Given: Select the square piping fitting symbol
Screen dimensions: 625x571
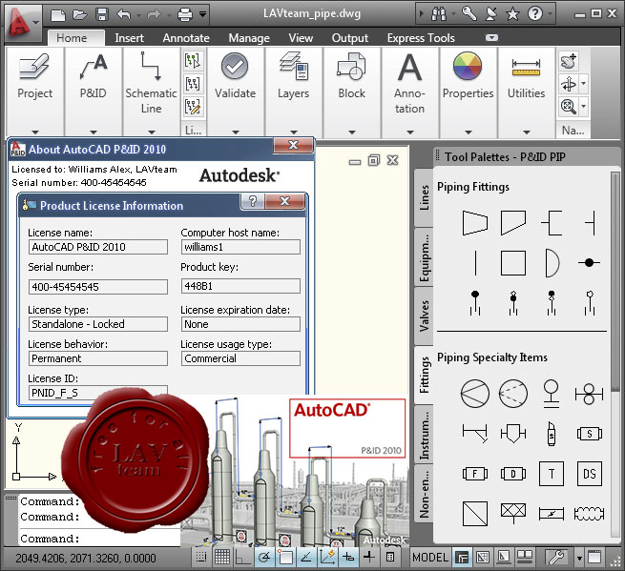Looking at the screenshot, I should (513, 263).
